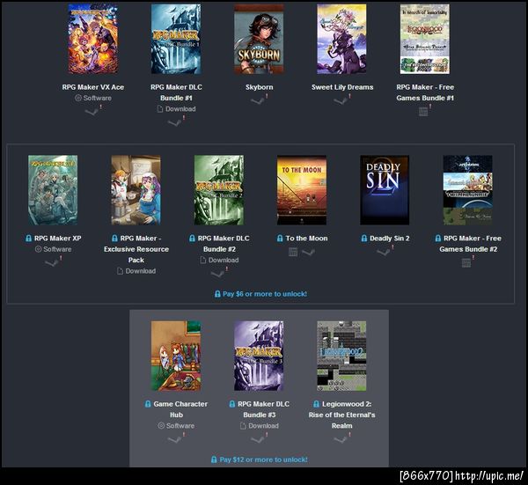Select the Deadly Sin 2 title text
The width and height of the screenshot is (528, 485).
click(x=390, y=239)
